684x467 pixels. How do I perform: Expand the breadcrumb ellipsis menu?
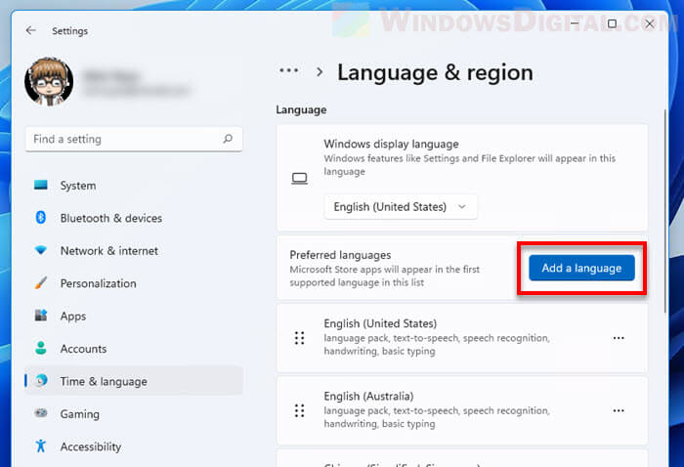(289, 70)
